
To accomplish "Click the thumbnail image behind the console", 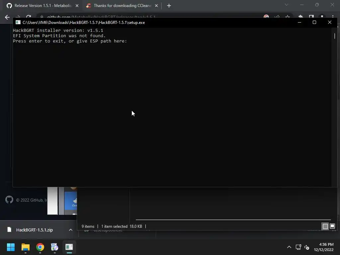I will tap(62, 201).
